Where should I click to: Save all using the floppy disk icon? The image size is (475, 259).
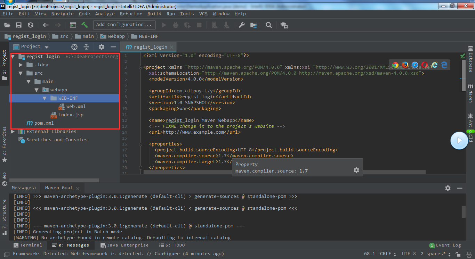(x=19, y=25)
